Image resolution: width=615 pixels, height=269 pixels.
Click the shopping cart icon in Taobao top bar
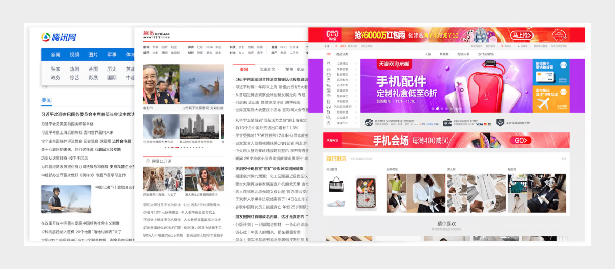[502, 46]
